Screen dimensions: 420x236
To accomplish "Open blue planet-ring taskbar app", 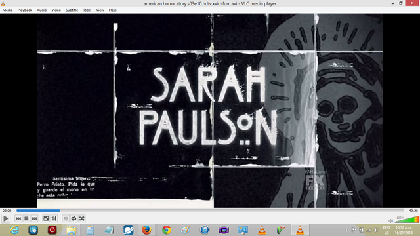I will 129,230.
